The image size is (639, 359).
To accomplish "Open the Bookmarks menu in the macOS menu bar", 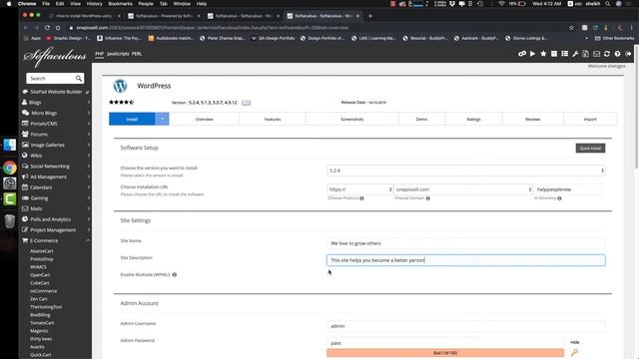I will coord(120,4).
